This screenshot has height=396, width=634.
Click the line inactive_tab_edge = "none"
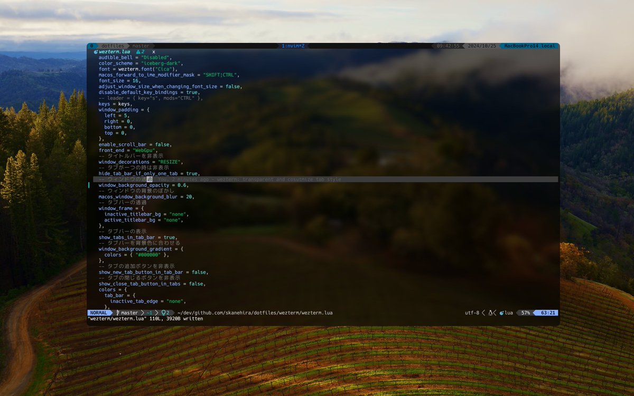click(x=148, y=301)
